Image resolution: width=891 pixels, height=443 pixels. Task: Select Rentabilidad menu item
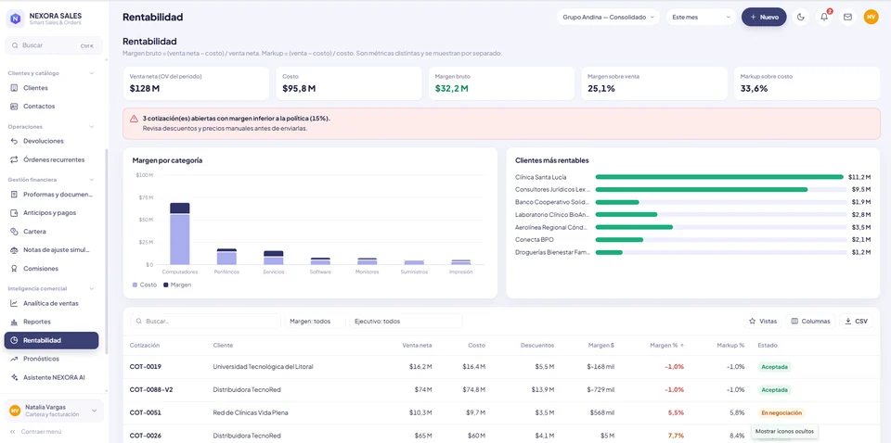tap(51, 340)
